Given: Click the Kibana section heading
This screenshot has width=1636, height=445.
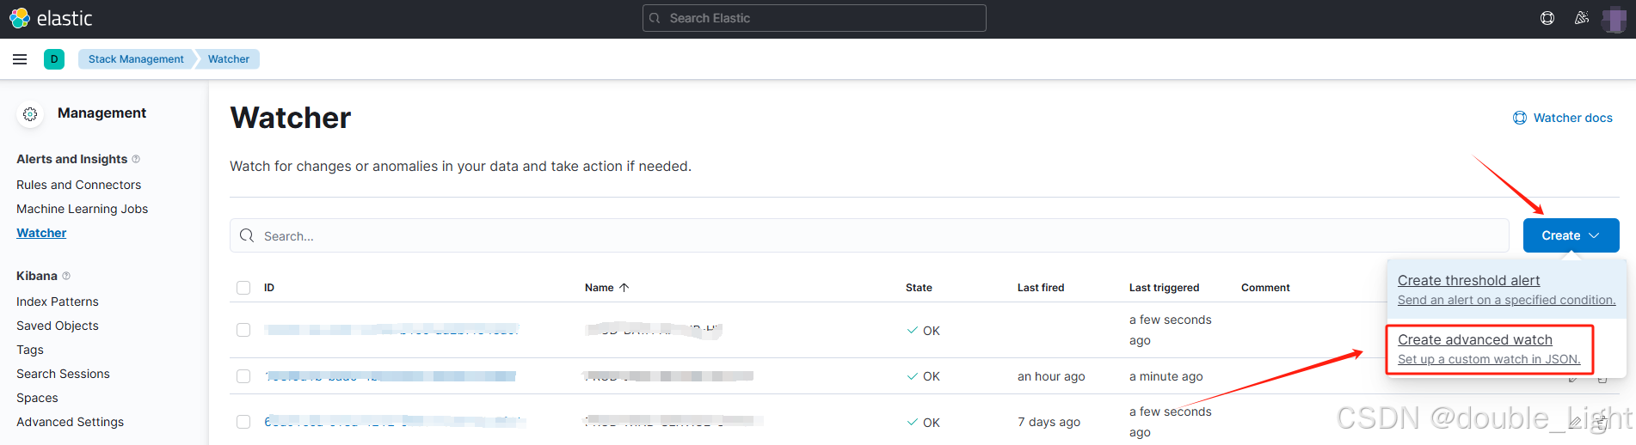Looking at the screenshot, I should (x=37, y=276).
